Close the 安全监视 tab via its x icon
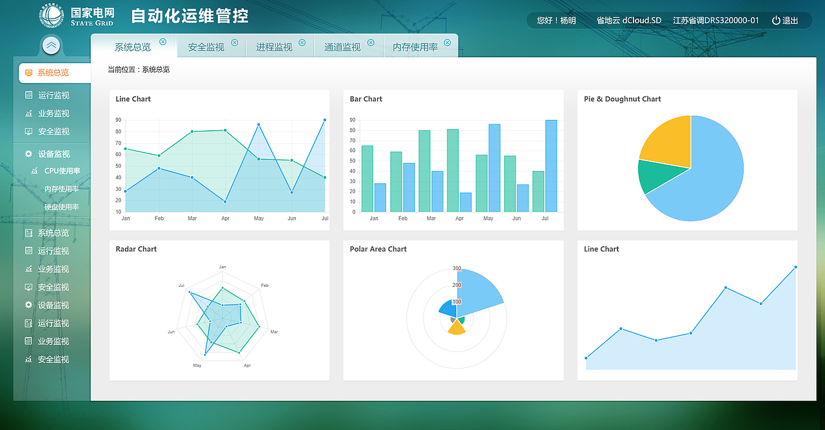 pos(235,43)
